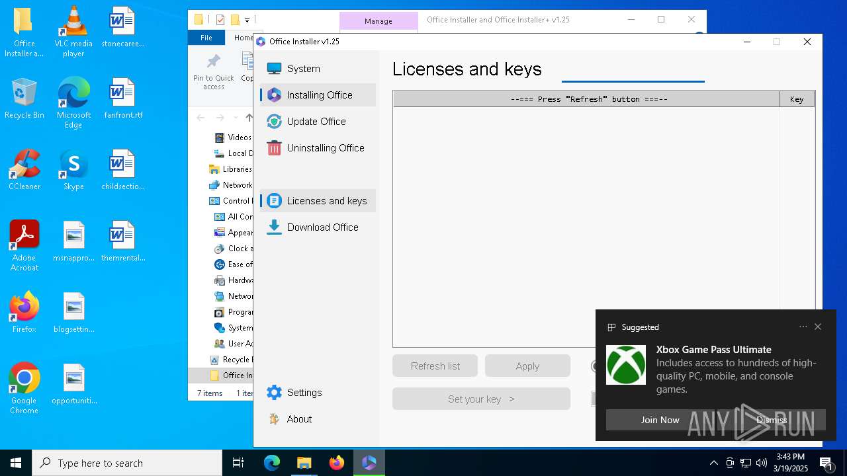Open the Download Office section
847x476 pixels.
[318, 227]
